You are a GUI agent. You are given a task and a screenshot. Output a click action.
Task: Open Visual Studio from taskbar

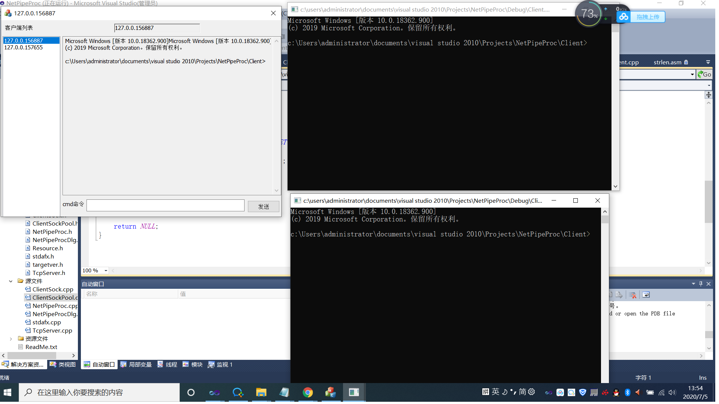(x=215, y=392)
